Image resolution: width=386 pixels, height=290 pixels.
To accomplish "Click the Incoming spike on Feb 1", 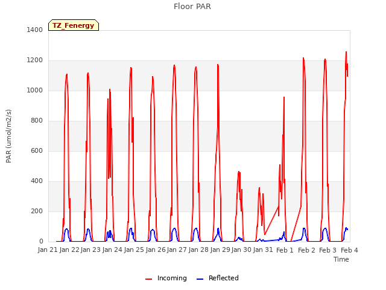I will tap(284, 97).
